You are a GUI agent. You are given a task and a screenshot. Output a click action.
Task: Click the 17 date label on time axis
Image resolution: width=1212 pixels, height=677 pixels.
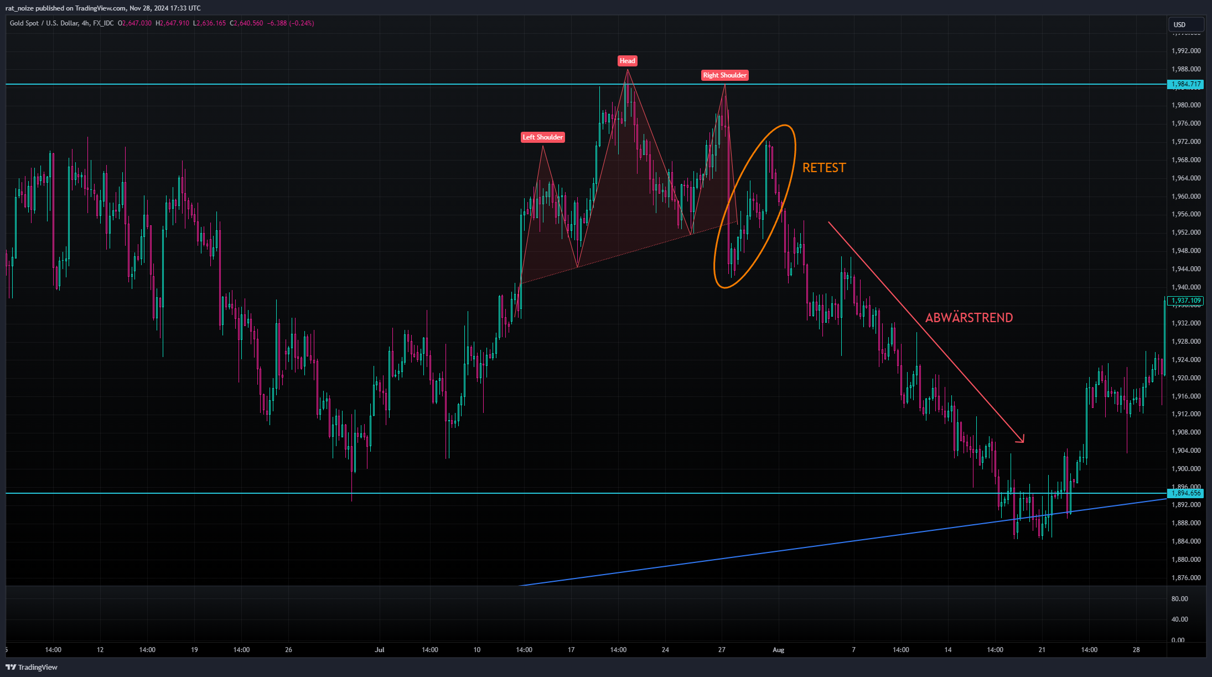(571, 650)
